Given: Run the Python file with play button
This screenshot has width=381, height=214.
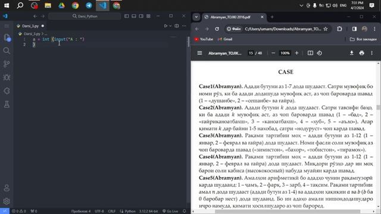Looking at the screenshot, I should tap(165, 26).
